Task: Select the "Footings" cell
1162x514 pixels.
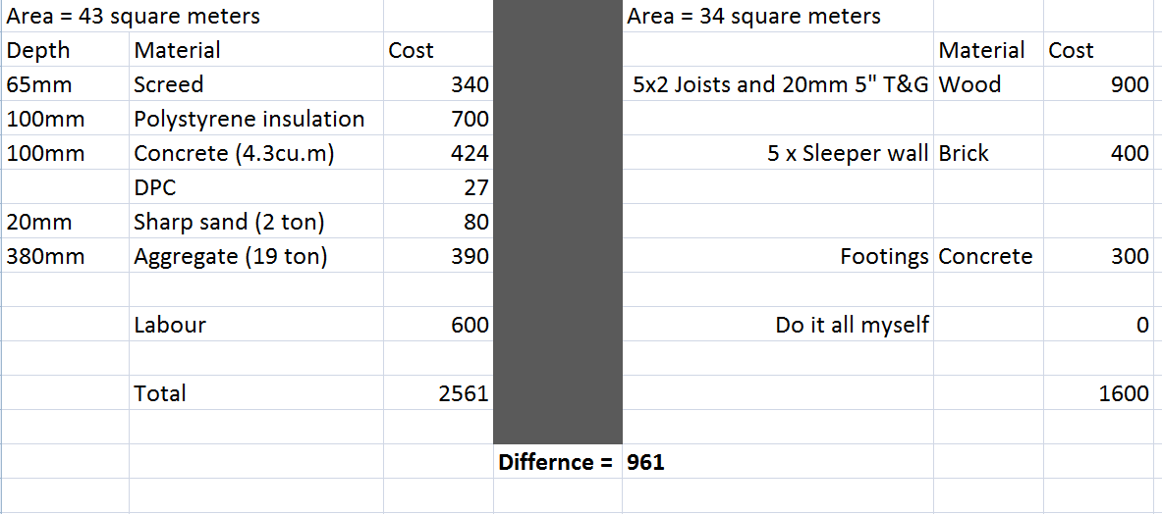Action: 884,257
